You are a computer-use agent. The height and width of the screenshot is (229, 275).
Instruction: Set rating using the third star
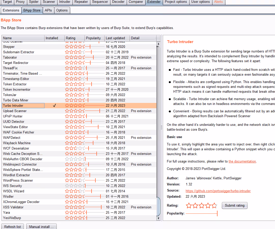(x=202, y=205)
